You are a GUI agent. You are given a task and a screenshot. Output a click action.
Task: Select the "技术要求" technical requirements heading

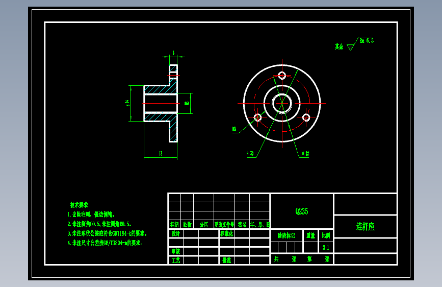79,205
